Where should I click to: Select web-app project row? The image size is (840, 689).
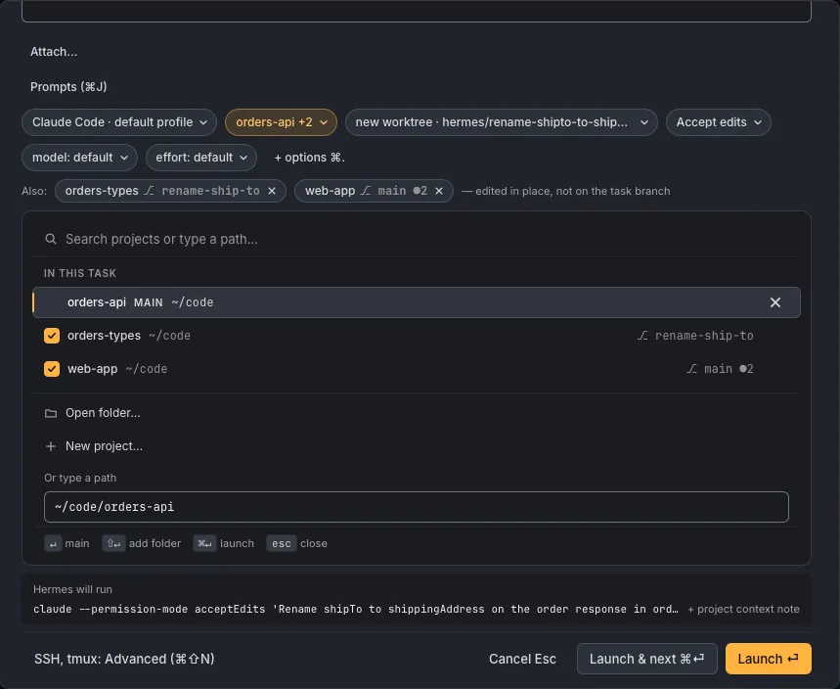coord(417,369)
